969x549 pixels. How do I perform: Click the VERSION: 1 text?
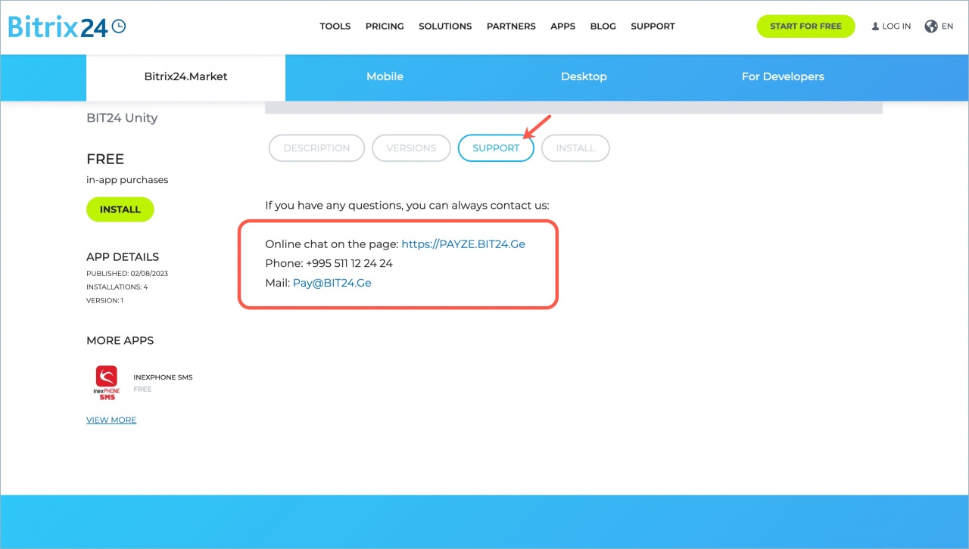click(104, 301)
